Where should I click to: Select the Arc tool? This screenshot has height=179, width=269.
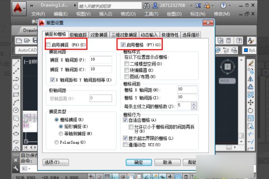[x=16, y=102]
